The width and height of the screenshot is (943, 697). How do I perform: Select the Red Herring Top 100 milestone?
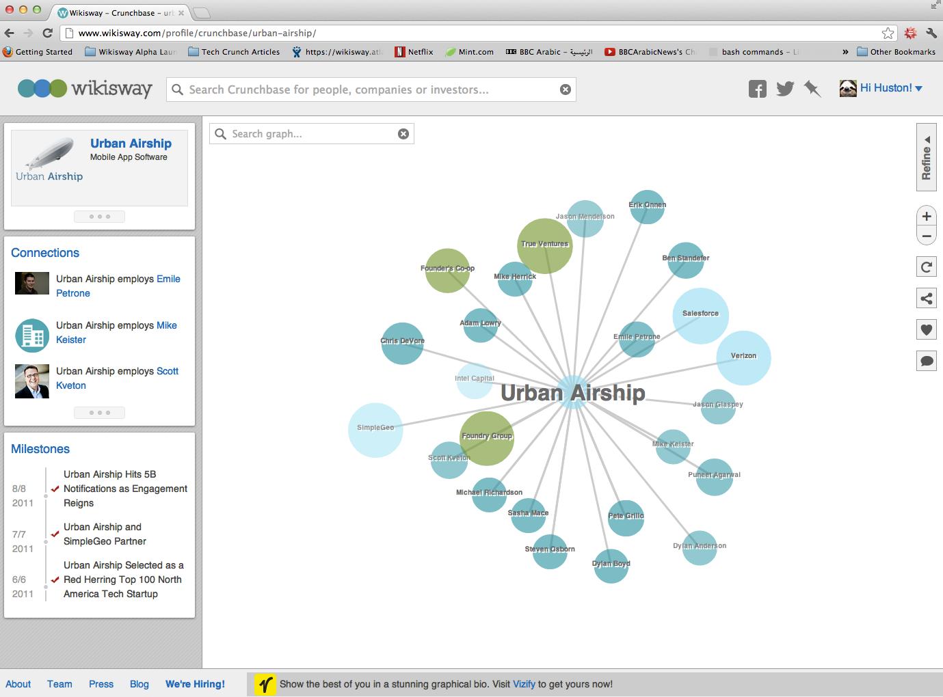click(124, 579)
